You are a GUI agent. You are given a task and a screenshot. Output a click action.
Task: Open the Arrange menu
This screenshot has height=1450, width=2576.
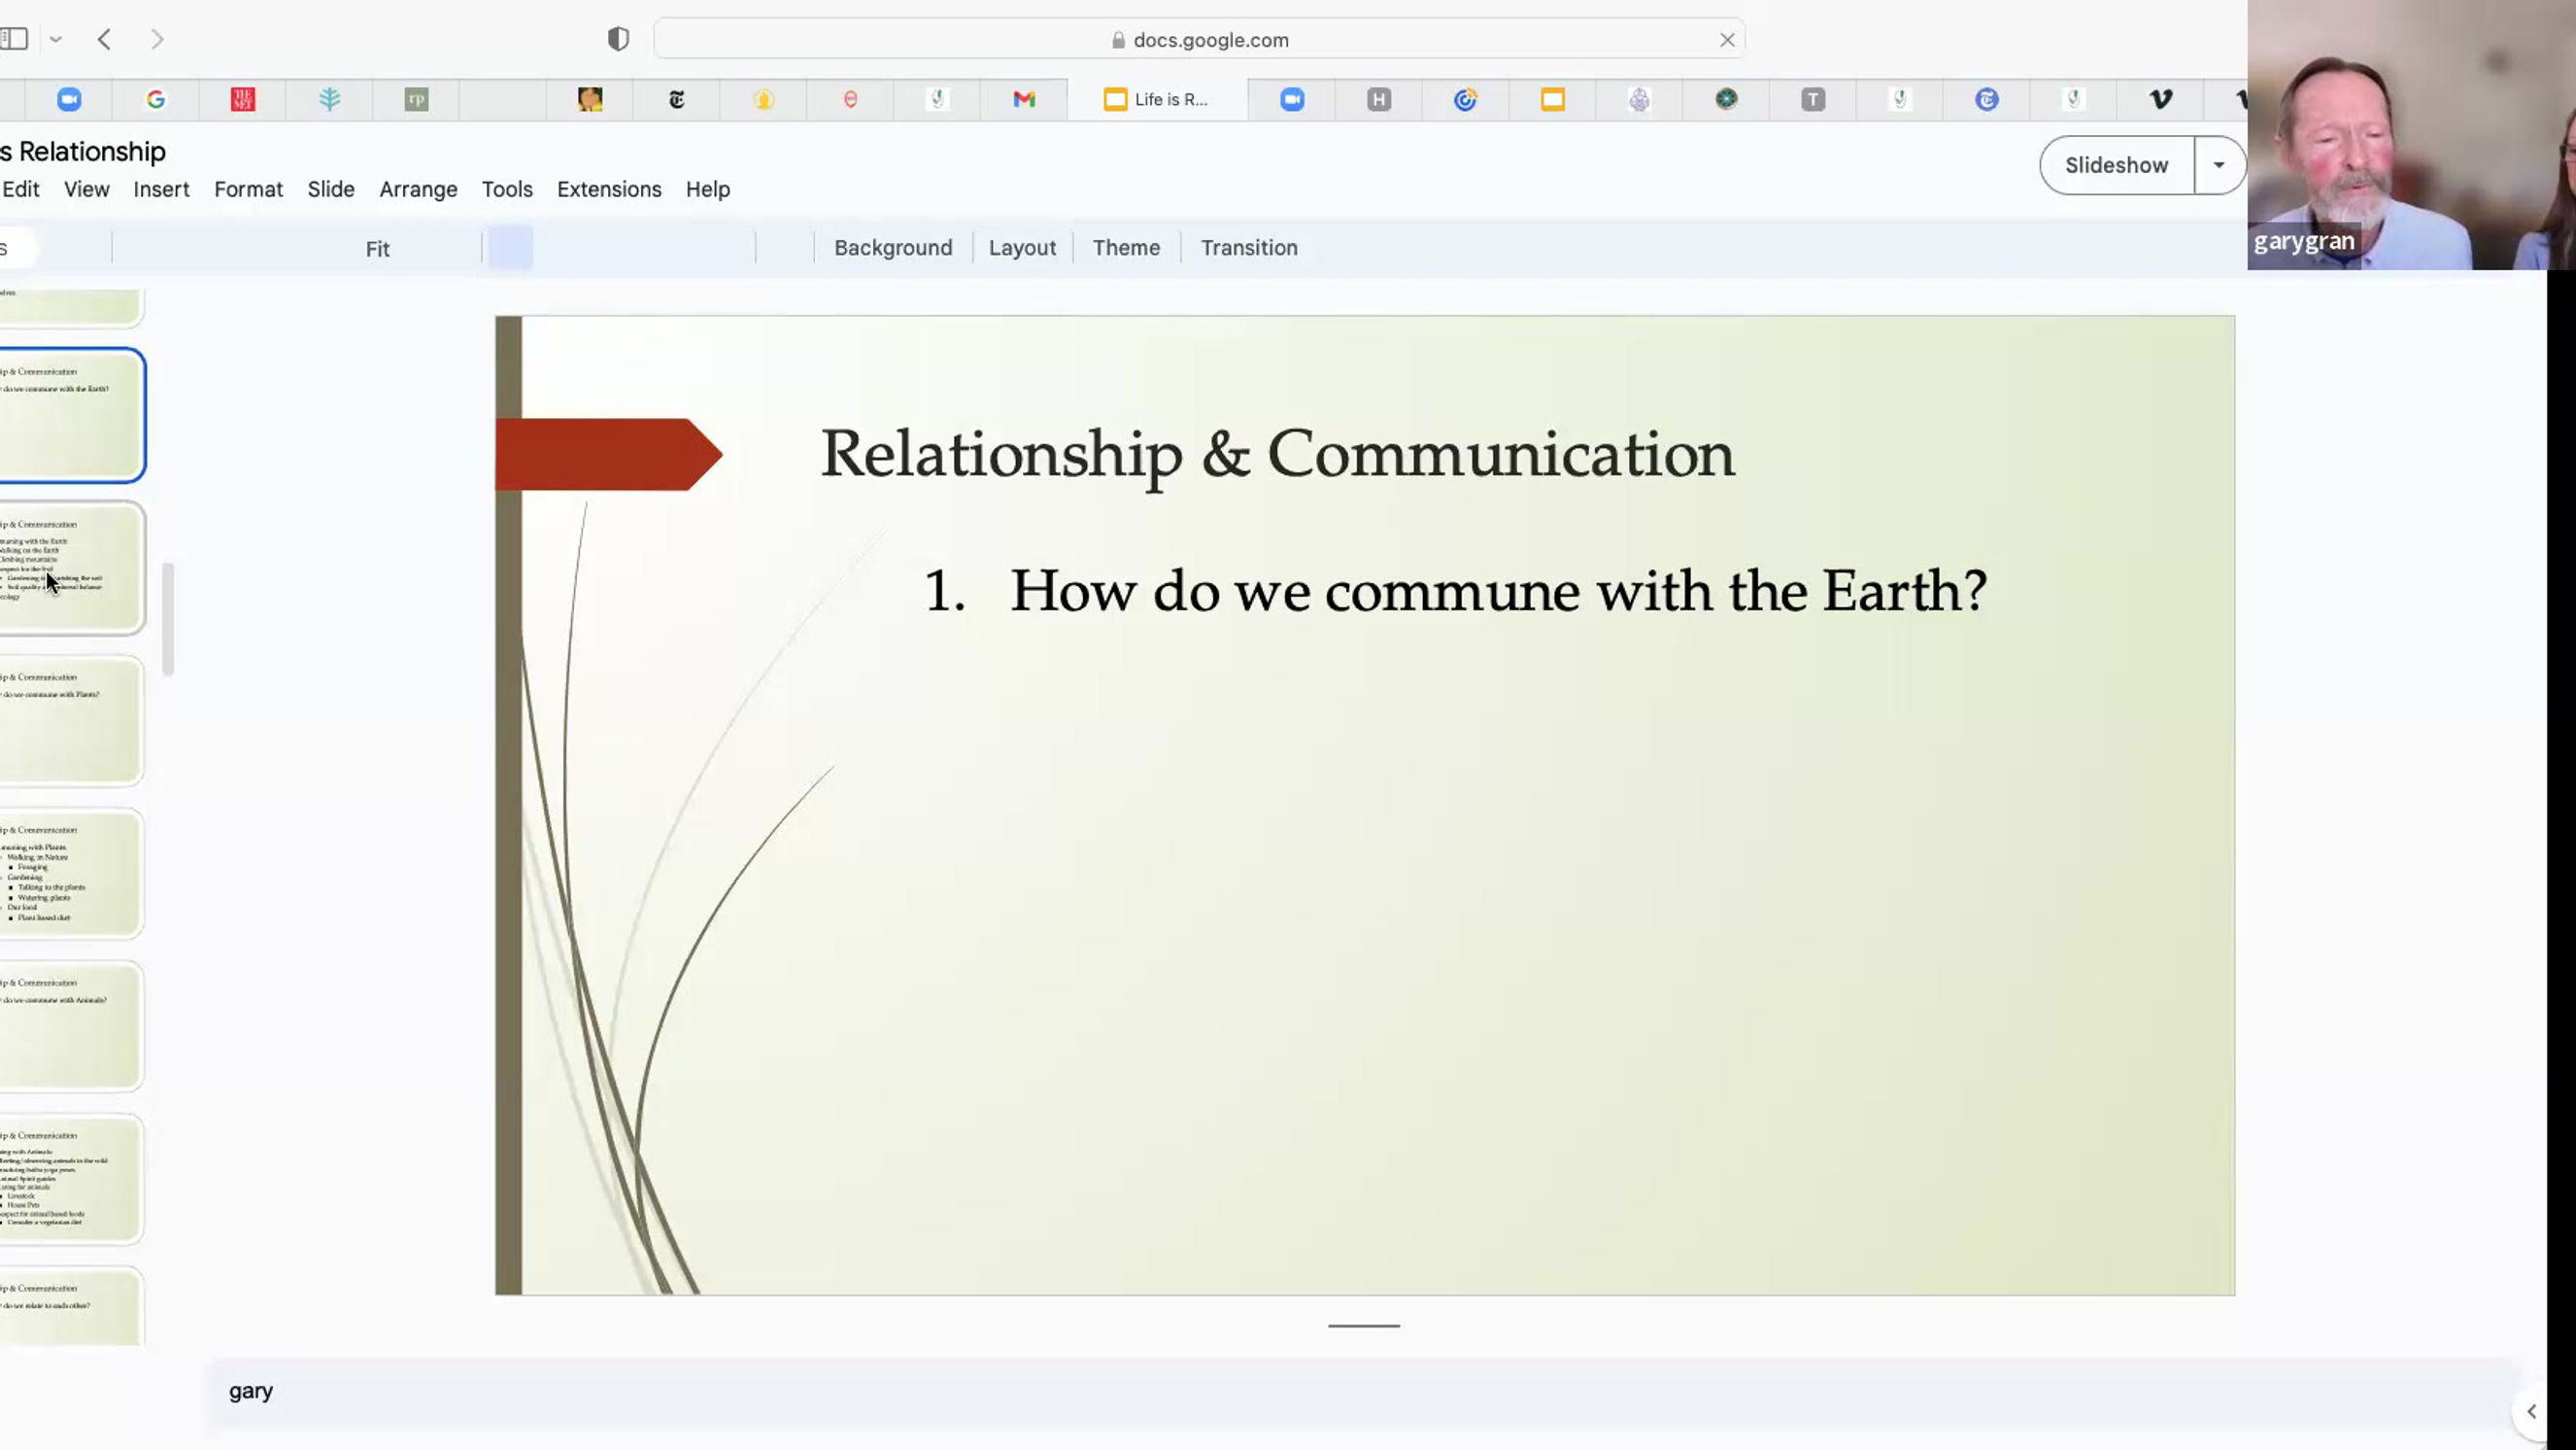[x=418, y=190]
